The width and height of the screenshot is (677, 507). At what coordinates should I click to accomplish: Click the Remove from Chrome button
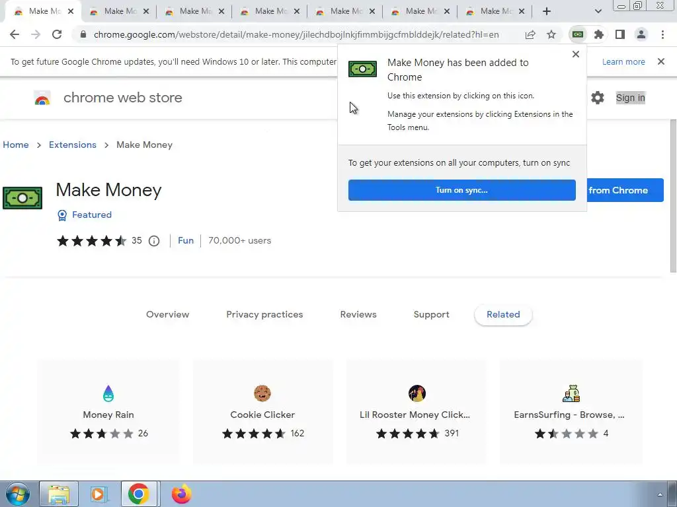coord(625,190)
